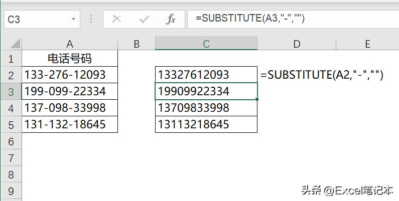Click cell showing 13709833998
Image resolution: width=399 pixels, height=201 pixels.
tap(206, 108)
